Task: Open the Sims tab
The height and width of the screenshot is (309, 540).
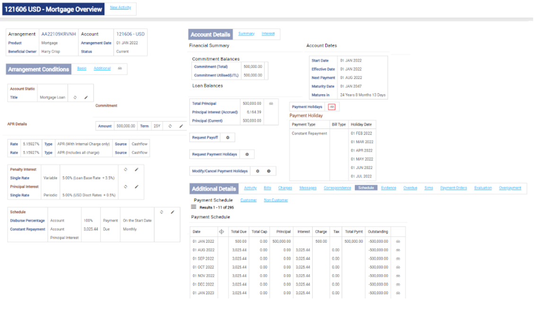Action: coord(429,188)
